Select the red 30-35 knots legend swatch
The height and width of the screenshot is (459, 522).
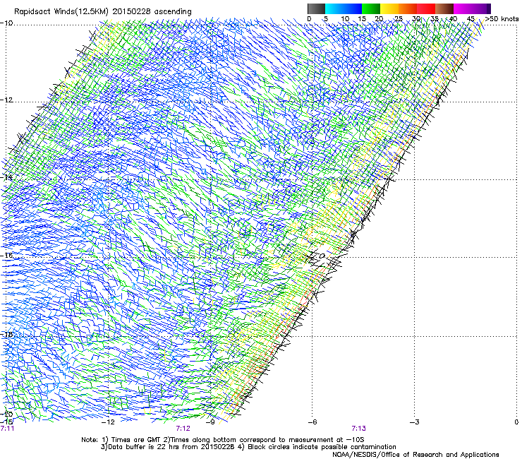[426, 8]
